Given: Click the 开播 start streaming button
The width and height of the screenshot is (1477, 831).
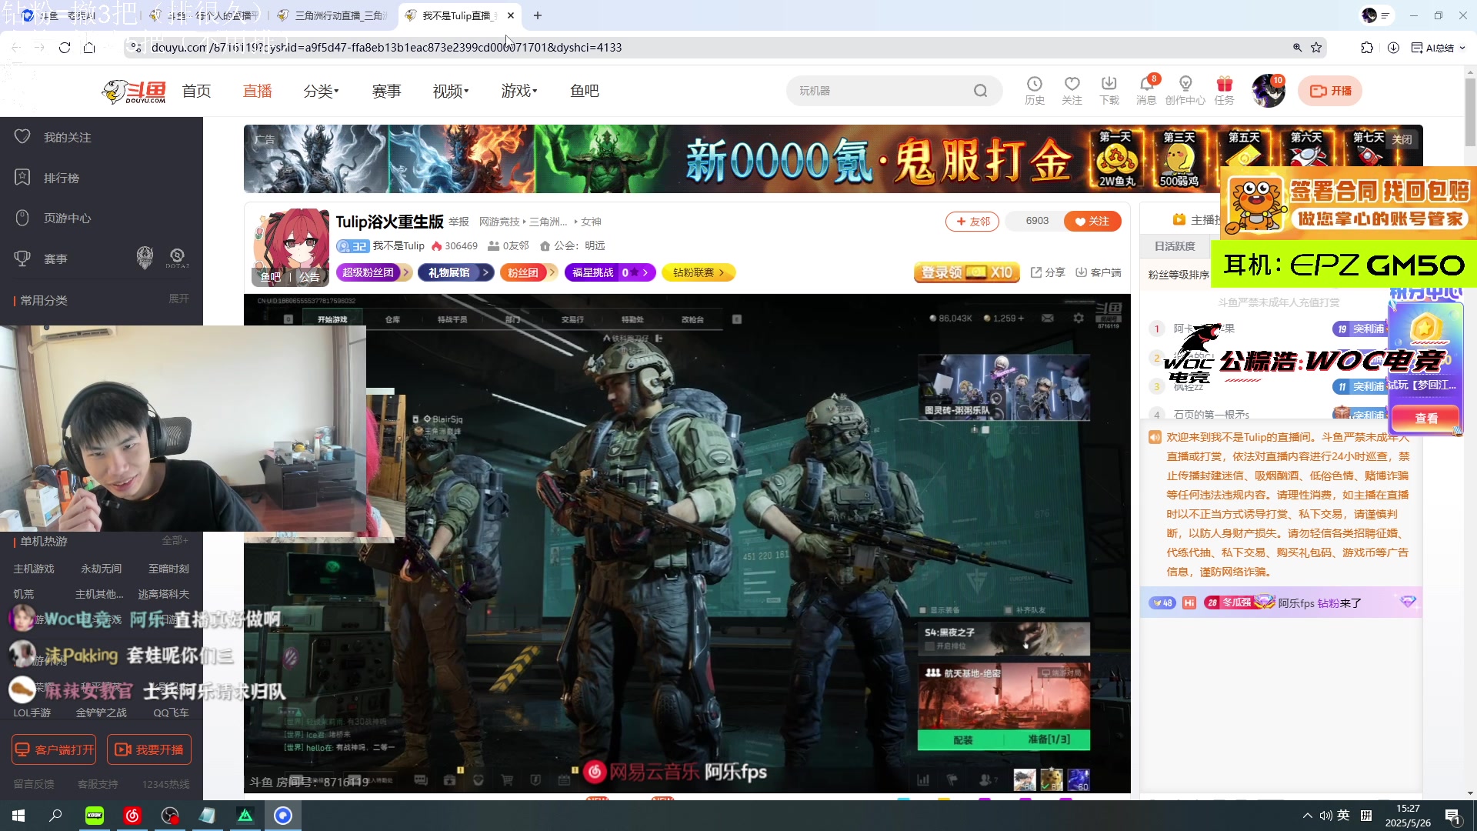Looking at the screenshot, I should coord(1330,91).
